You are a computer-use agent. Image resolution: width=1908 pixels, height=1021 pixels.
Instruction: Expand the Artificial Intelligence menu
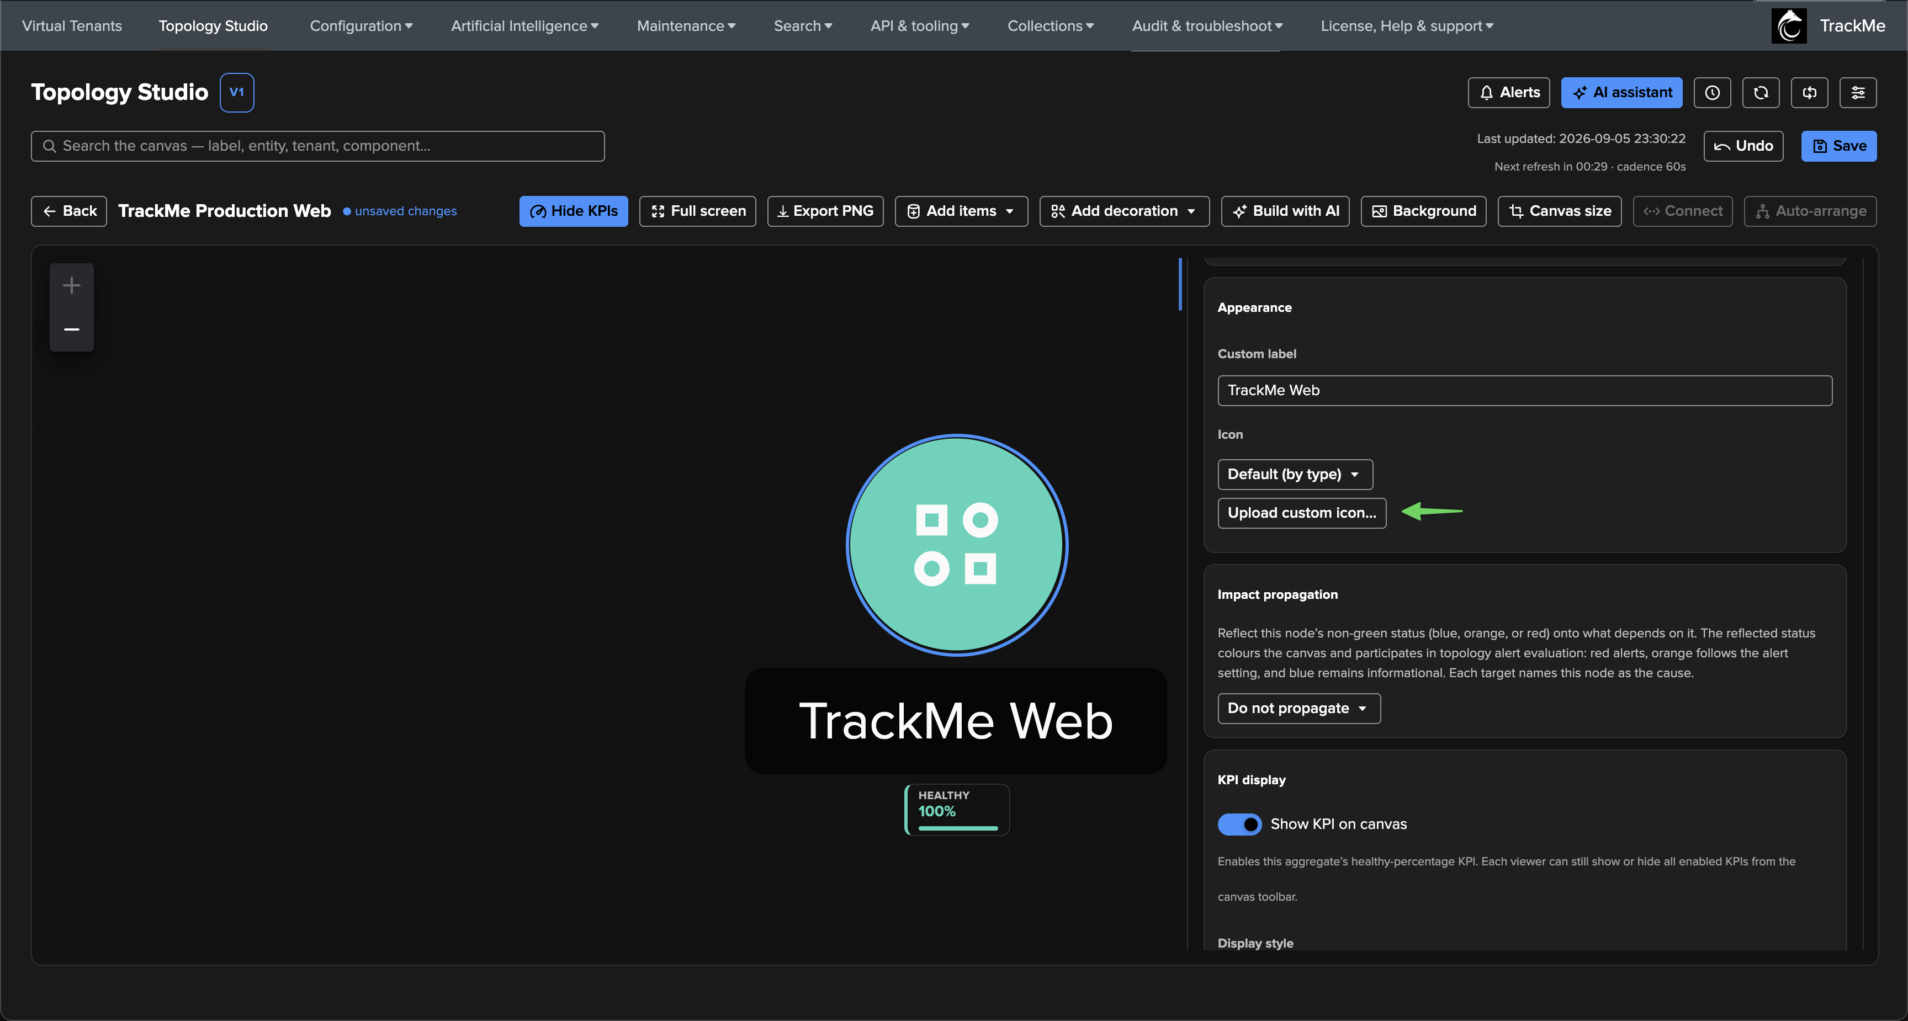pos(524,26)
